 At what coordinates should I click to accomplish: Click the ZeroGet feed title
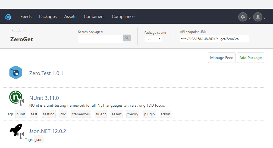click(21, 39)
